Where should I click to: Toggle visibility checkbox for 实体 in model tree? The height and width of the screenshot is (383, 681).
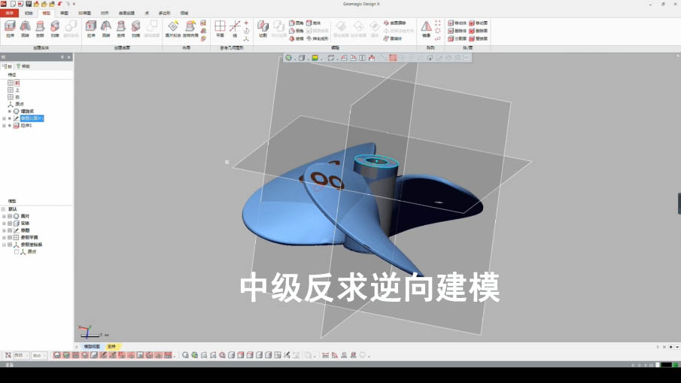(x=10, y=223)
